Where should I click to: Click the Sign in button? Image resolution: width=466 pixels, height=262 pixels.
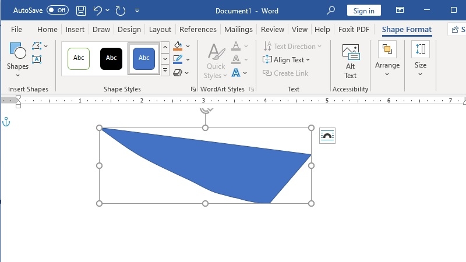pyautogui.click(x=363, y=10)
